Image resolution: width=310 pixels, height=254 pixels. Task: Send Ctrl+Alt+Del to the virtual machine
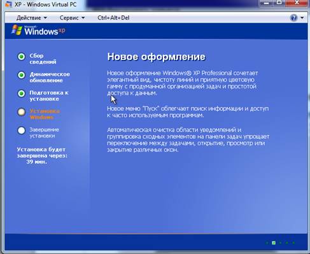113,18
